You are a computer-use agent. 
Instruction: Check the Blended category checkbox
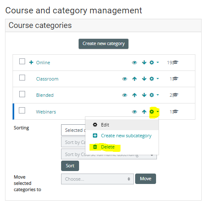pyautogui.click(x=22, y=94)
